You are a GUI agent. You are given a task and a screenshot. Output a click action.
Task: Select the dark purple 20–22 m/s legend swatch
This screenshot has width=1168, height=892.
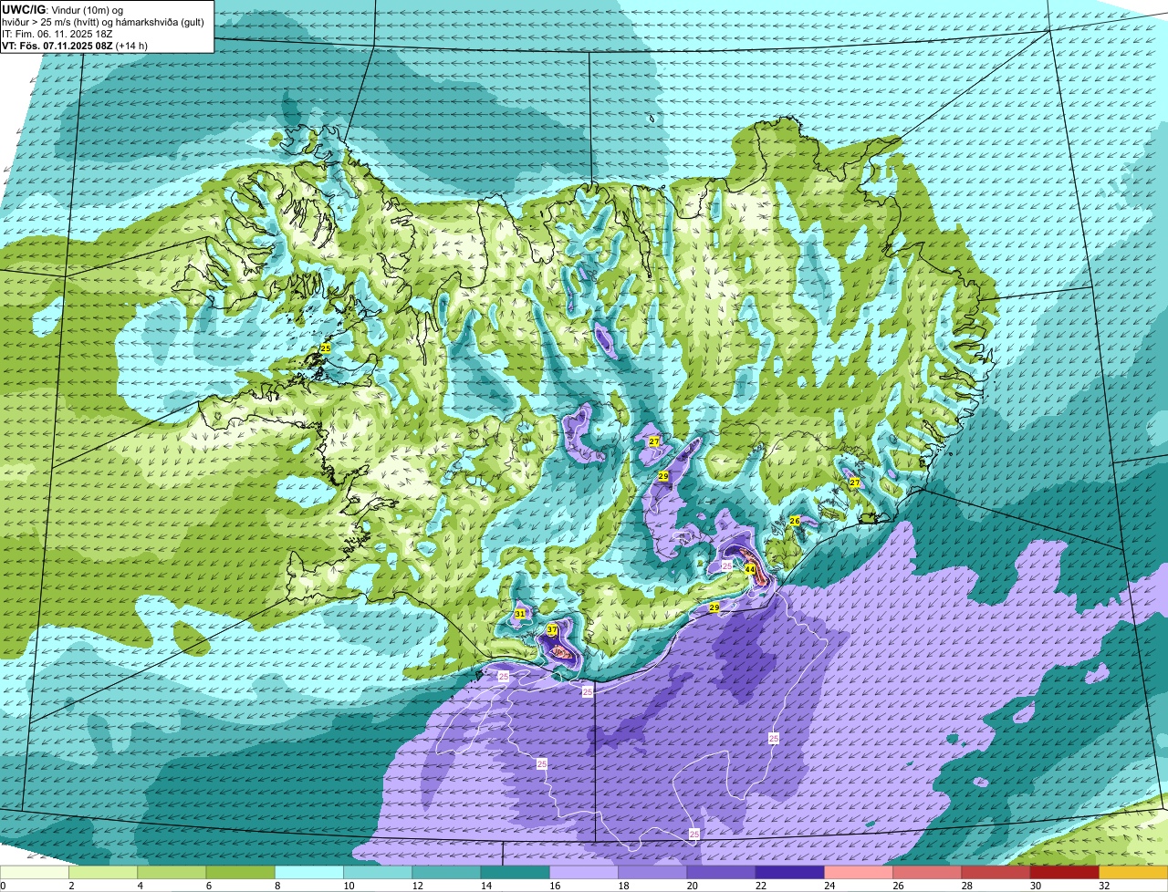(x=721, y=873)
